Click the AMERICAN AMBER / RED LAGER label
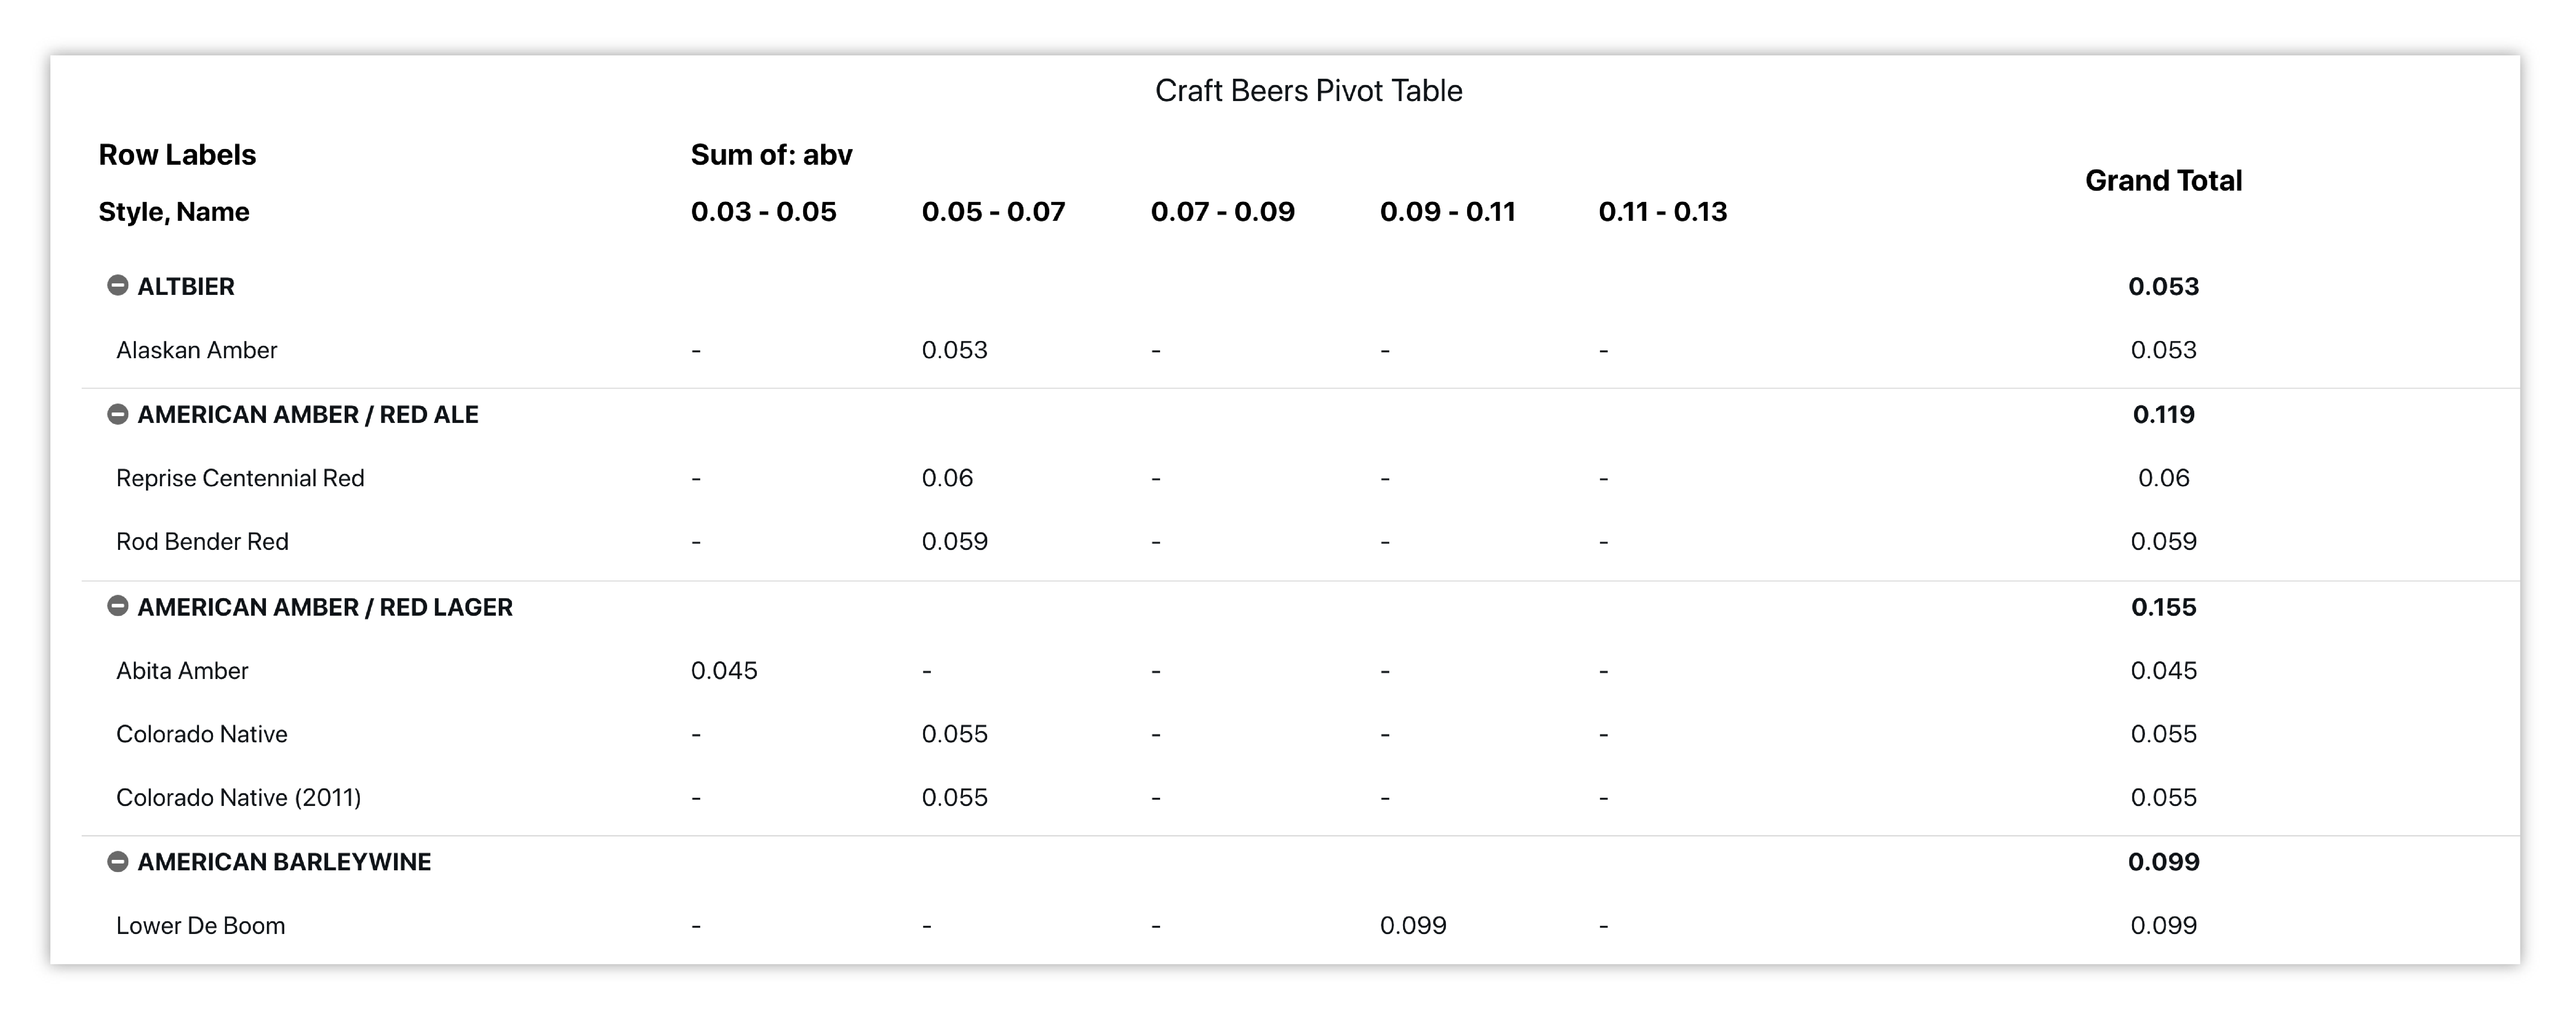Image resolution: width=2576 pixels, height=1021 pixels. (325, 607)
